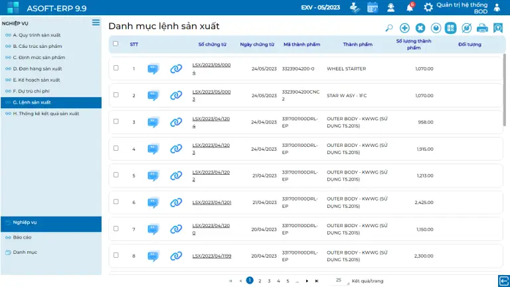The image size is (510, 287).
Task: Open D. Đơn hàng sản xuất menu
Action: tap(36, 68)
